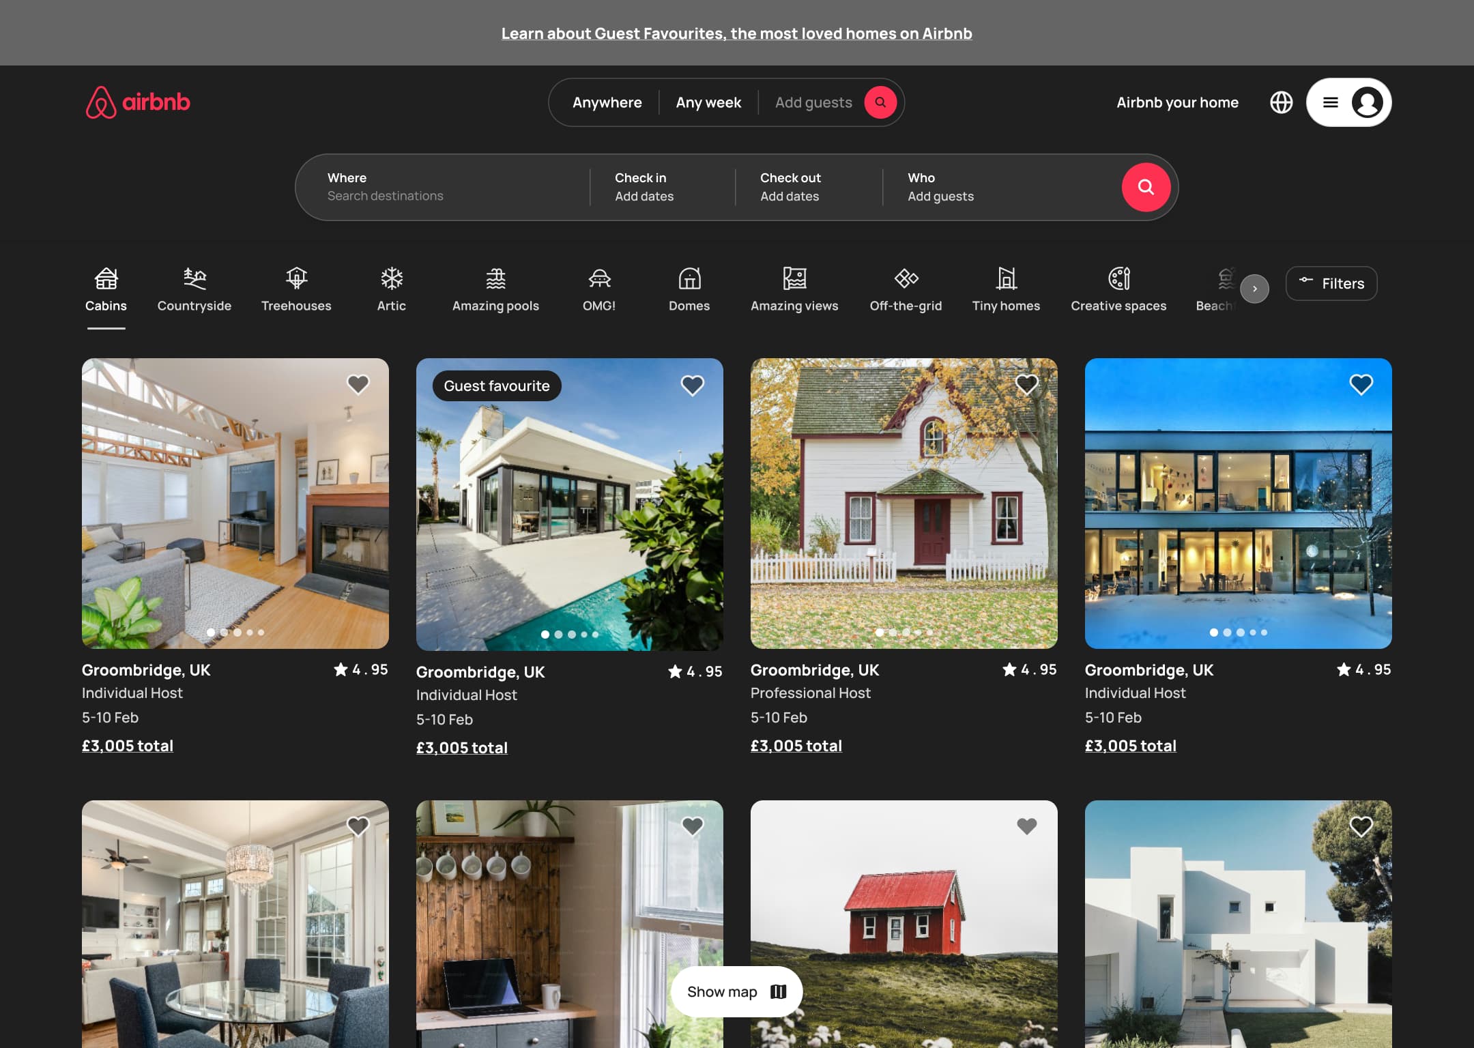
Task: Select the Cabins category
Action: [x=106, y=290]
